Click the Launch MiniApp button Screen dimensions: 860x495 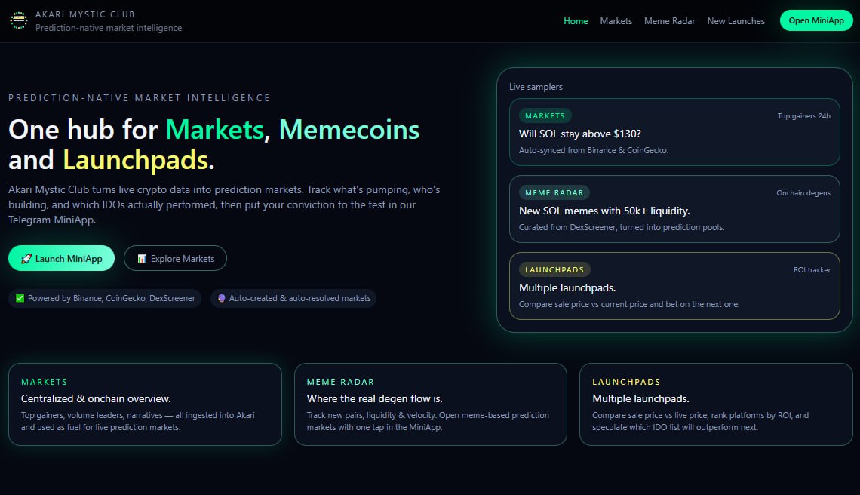[61, 258]
